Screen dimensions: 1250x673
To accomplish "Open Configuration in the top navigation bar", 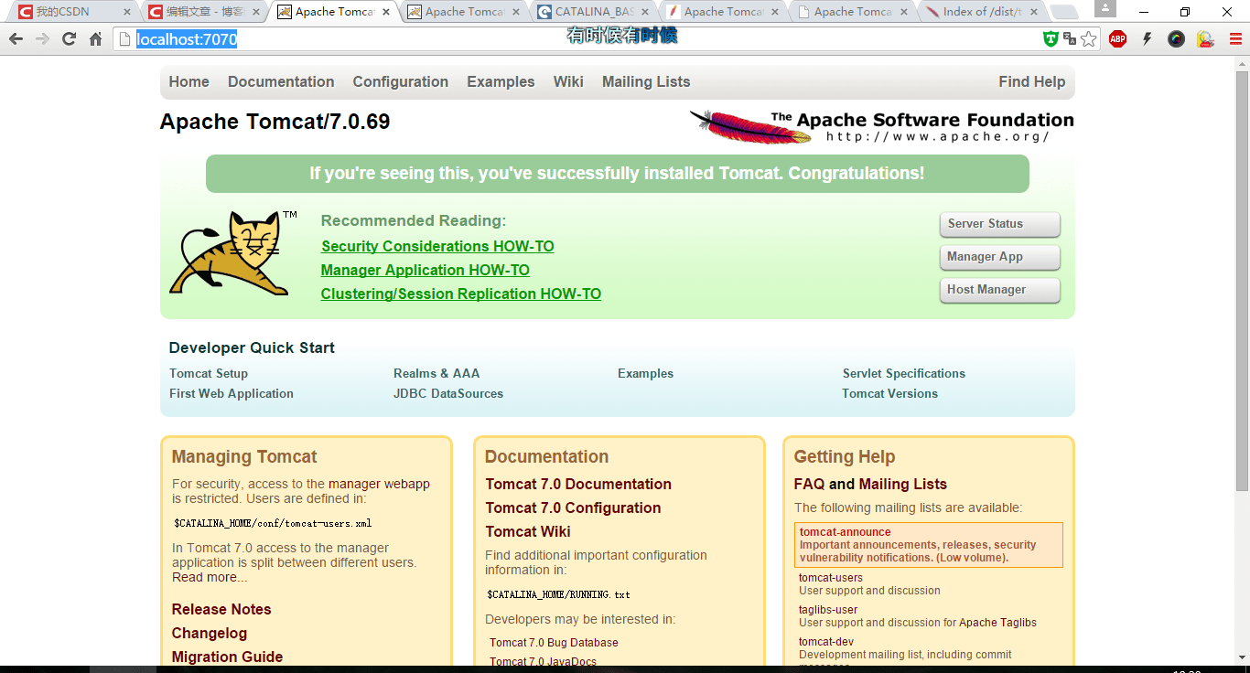I will point(401,81).
